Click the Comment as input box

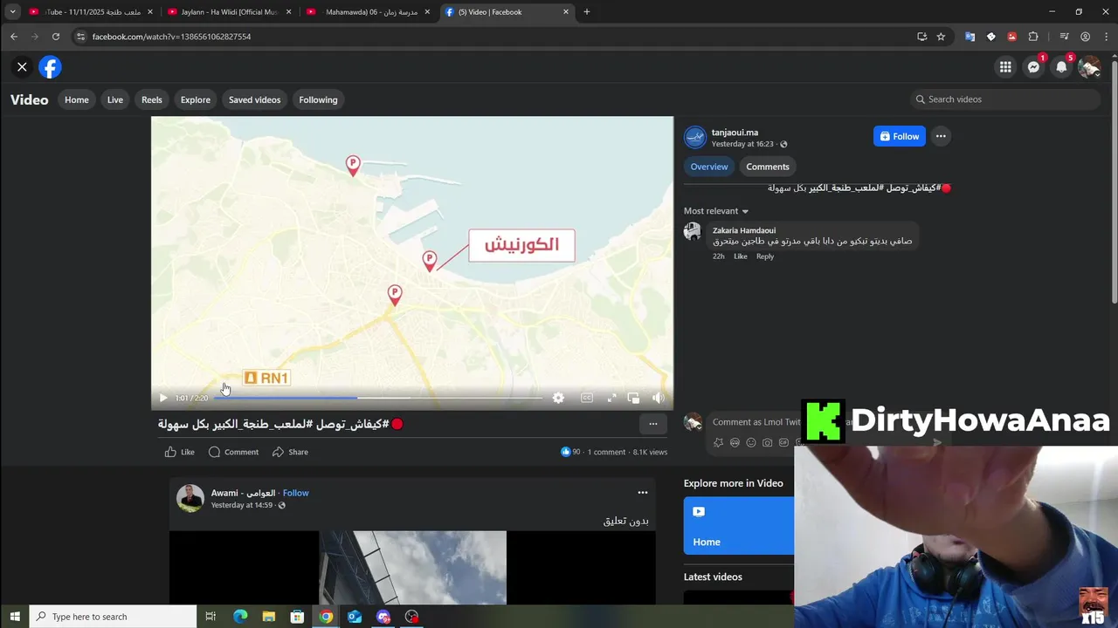click(x=756, y=422)
